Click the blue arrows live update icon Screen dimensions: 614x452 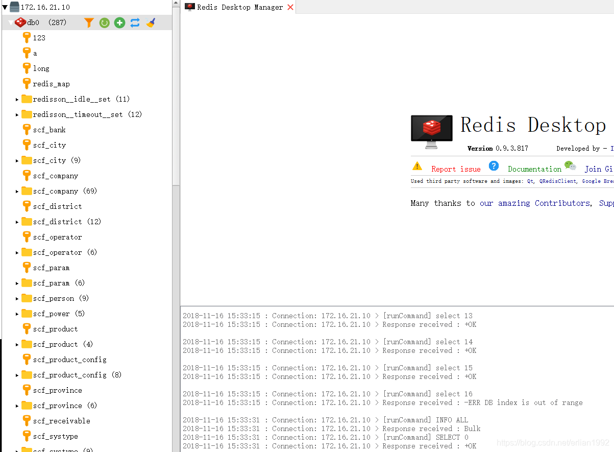click(x=135, y=22)
